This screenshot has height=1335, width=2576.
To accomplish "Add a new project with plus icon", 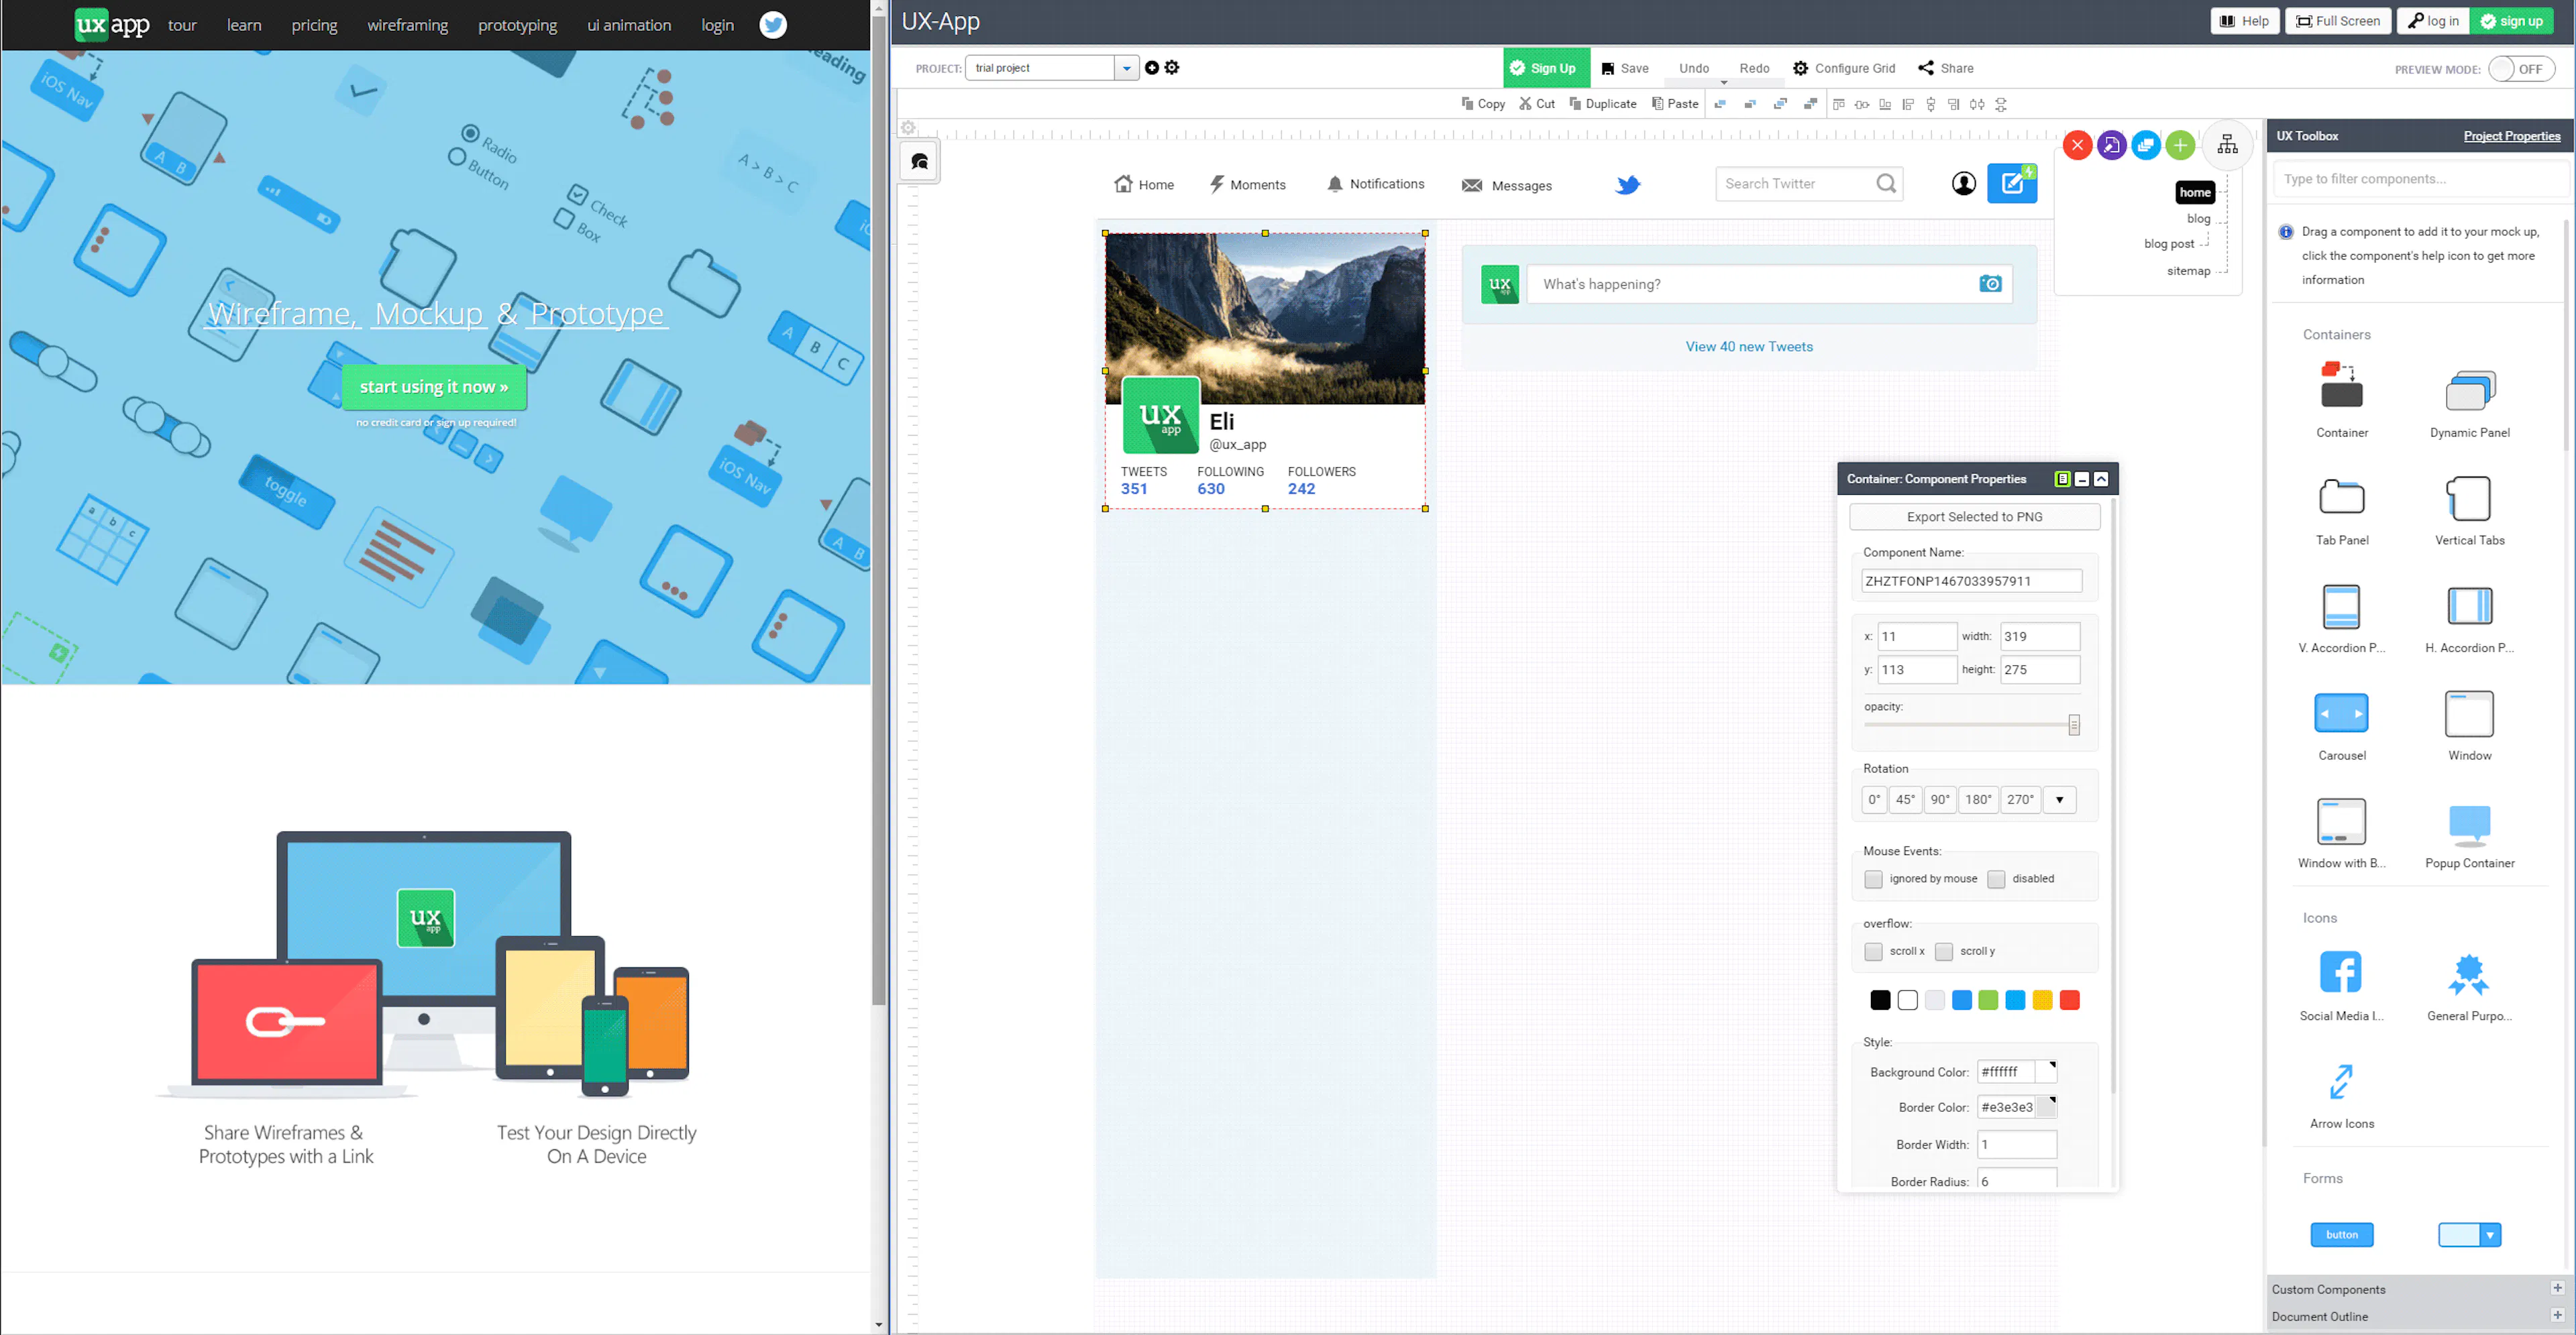I will [1152, 68].
